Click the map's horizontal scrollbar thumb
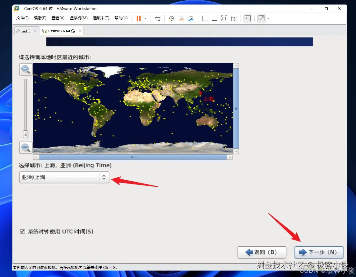The image size is (356, 277). 133,157
